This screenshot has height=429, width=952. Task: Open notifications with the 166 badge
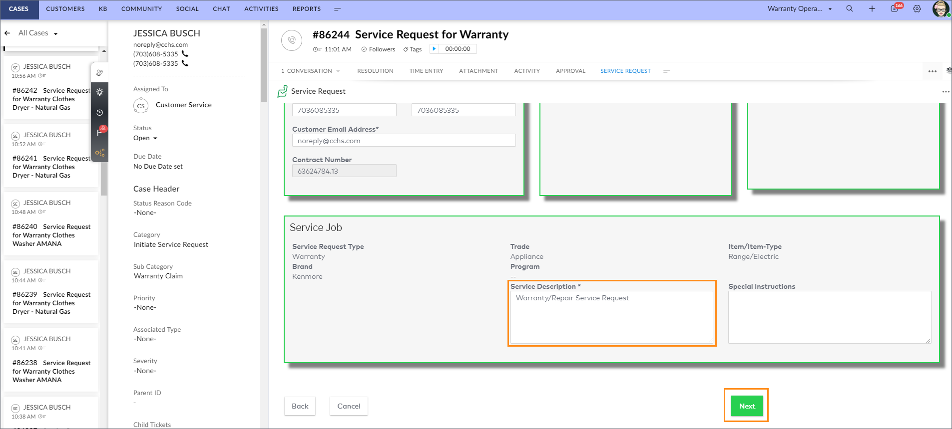click(895, 8)
